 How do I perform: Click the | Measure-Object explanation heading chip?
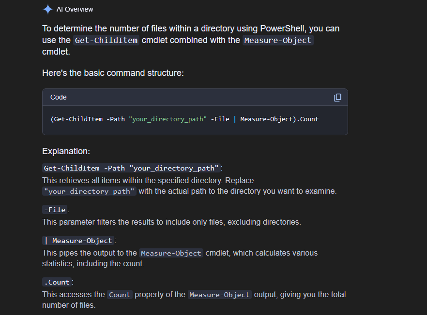tap(78, 241)
